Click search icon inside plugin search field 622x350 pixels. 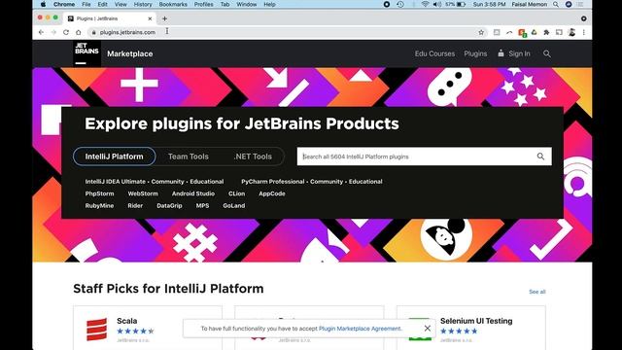(x=540, y=157)
